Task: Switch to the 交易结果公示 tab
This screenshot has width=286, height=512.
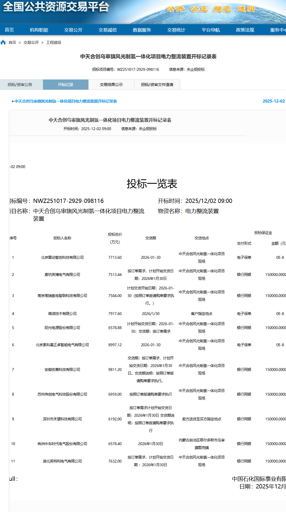Action: [x=111, y=85]
